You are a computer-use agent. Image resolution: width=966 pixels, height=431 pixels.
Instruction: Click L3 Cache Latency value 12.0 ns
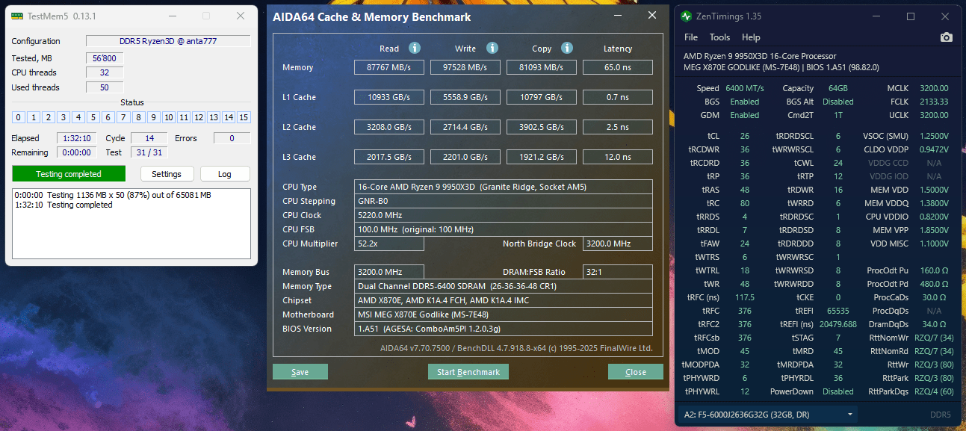tap(618, 157)
